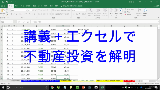
Task: Increase font size
Action: point(33,10)
